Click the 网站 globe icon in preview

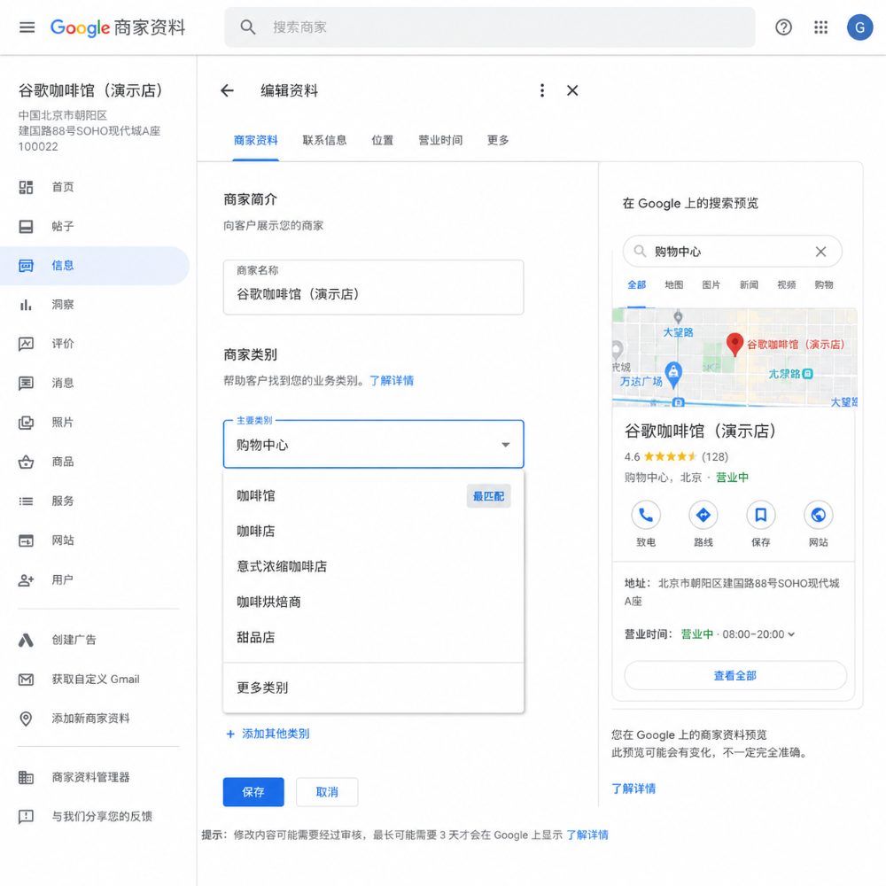(x=818, y=515)
